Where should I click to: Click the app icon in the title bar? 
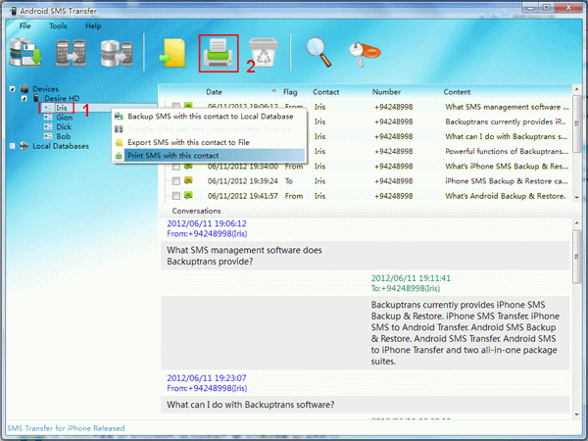13,11
